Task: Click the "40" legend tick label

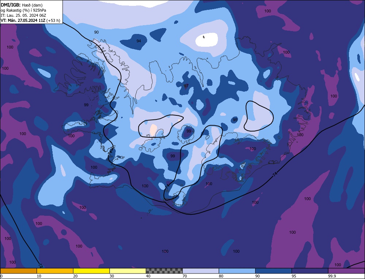Action: pyautogui.click(x=148, y=276)
